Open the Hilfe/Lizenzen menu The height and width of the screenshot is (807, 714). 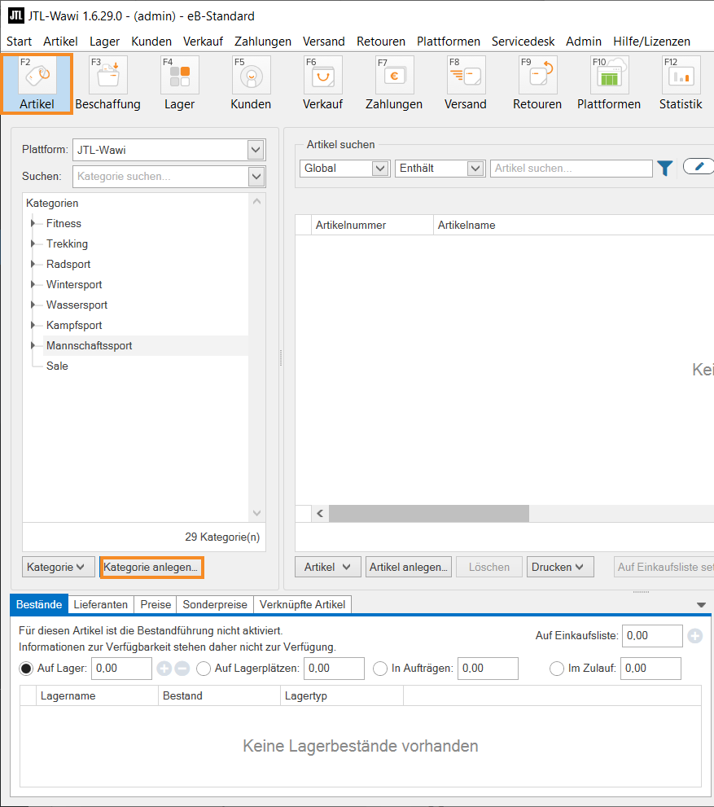651,42
